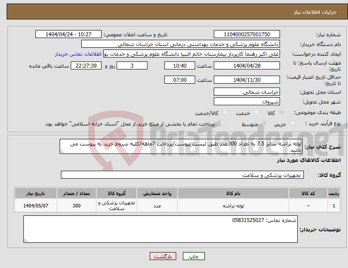Click the request creator field علی اکبر رهنما

192,54
